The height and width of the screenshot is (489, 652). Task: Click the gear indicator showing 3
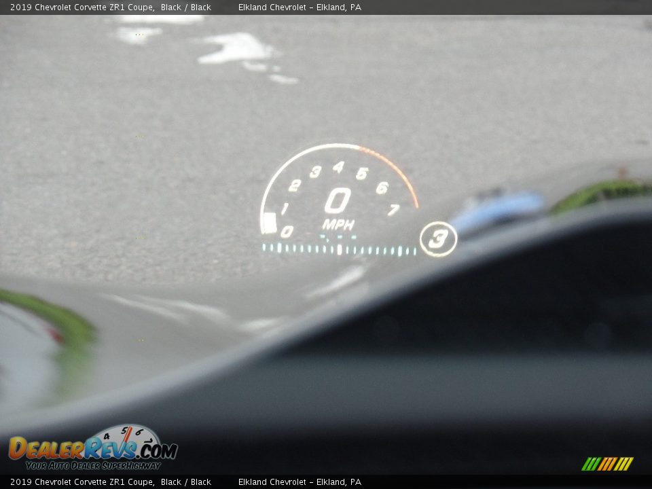coord(438,239)
